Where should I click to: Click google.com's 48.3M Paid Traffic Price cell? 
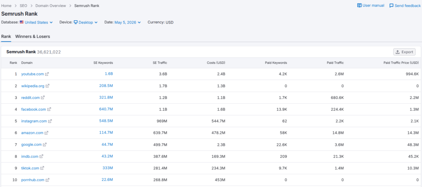point(413,145)
